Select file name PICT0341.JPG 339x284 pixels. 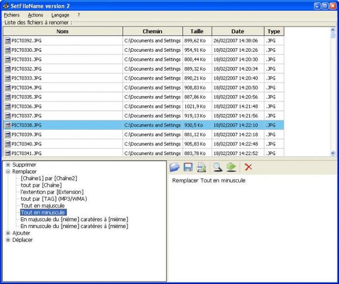coord(26,153)
